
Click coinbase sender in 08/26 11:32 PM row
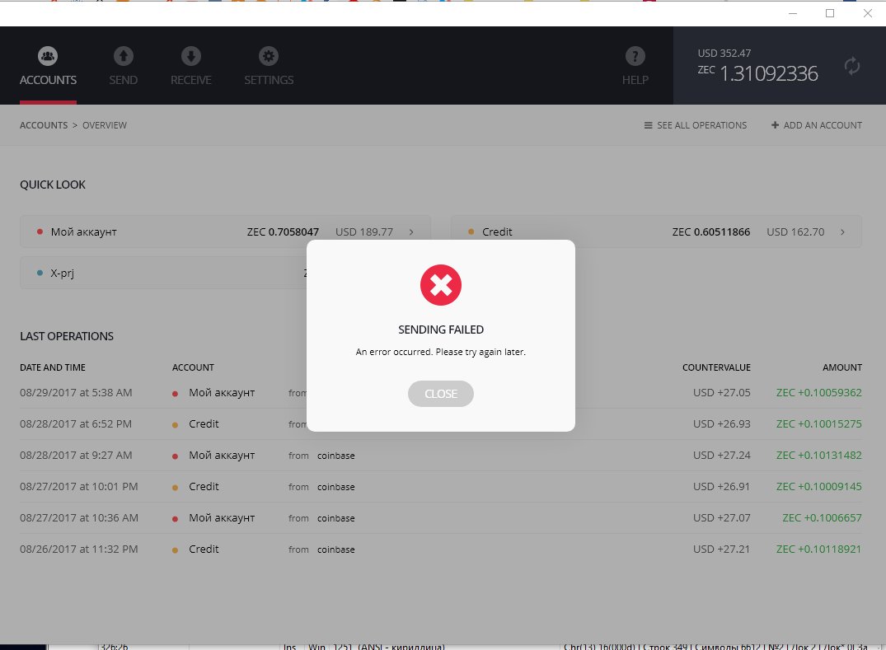click(x=335, y=549)
